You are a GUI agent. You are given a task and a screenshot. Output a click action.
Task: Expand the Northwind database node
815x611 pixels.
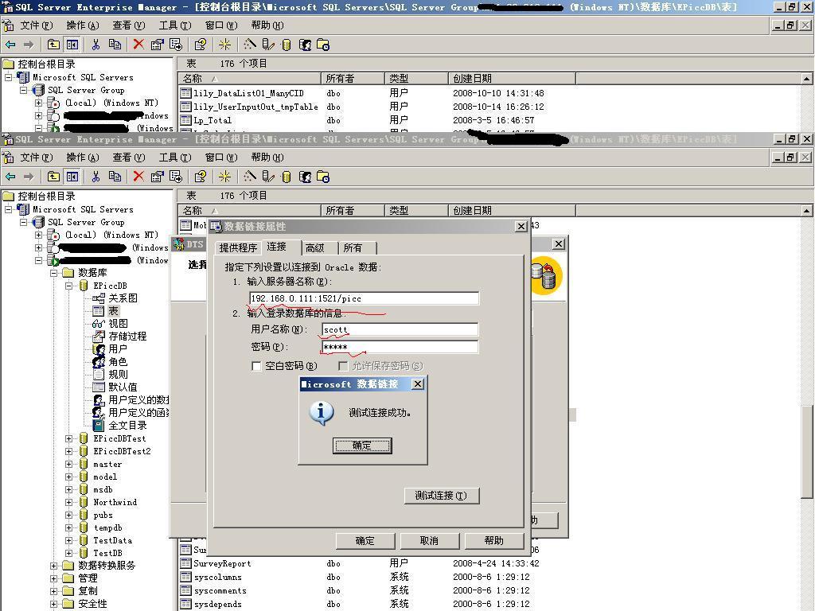point(68,503)
